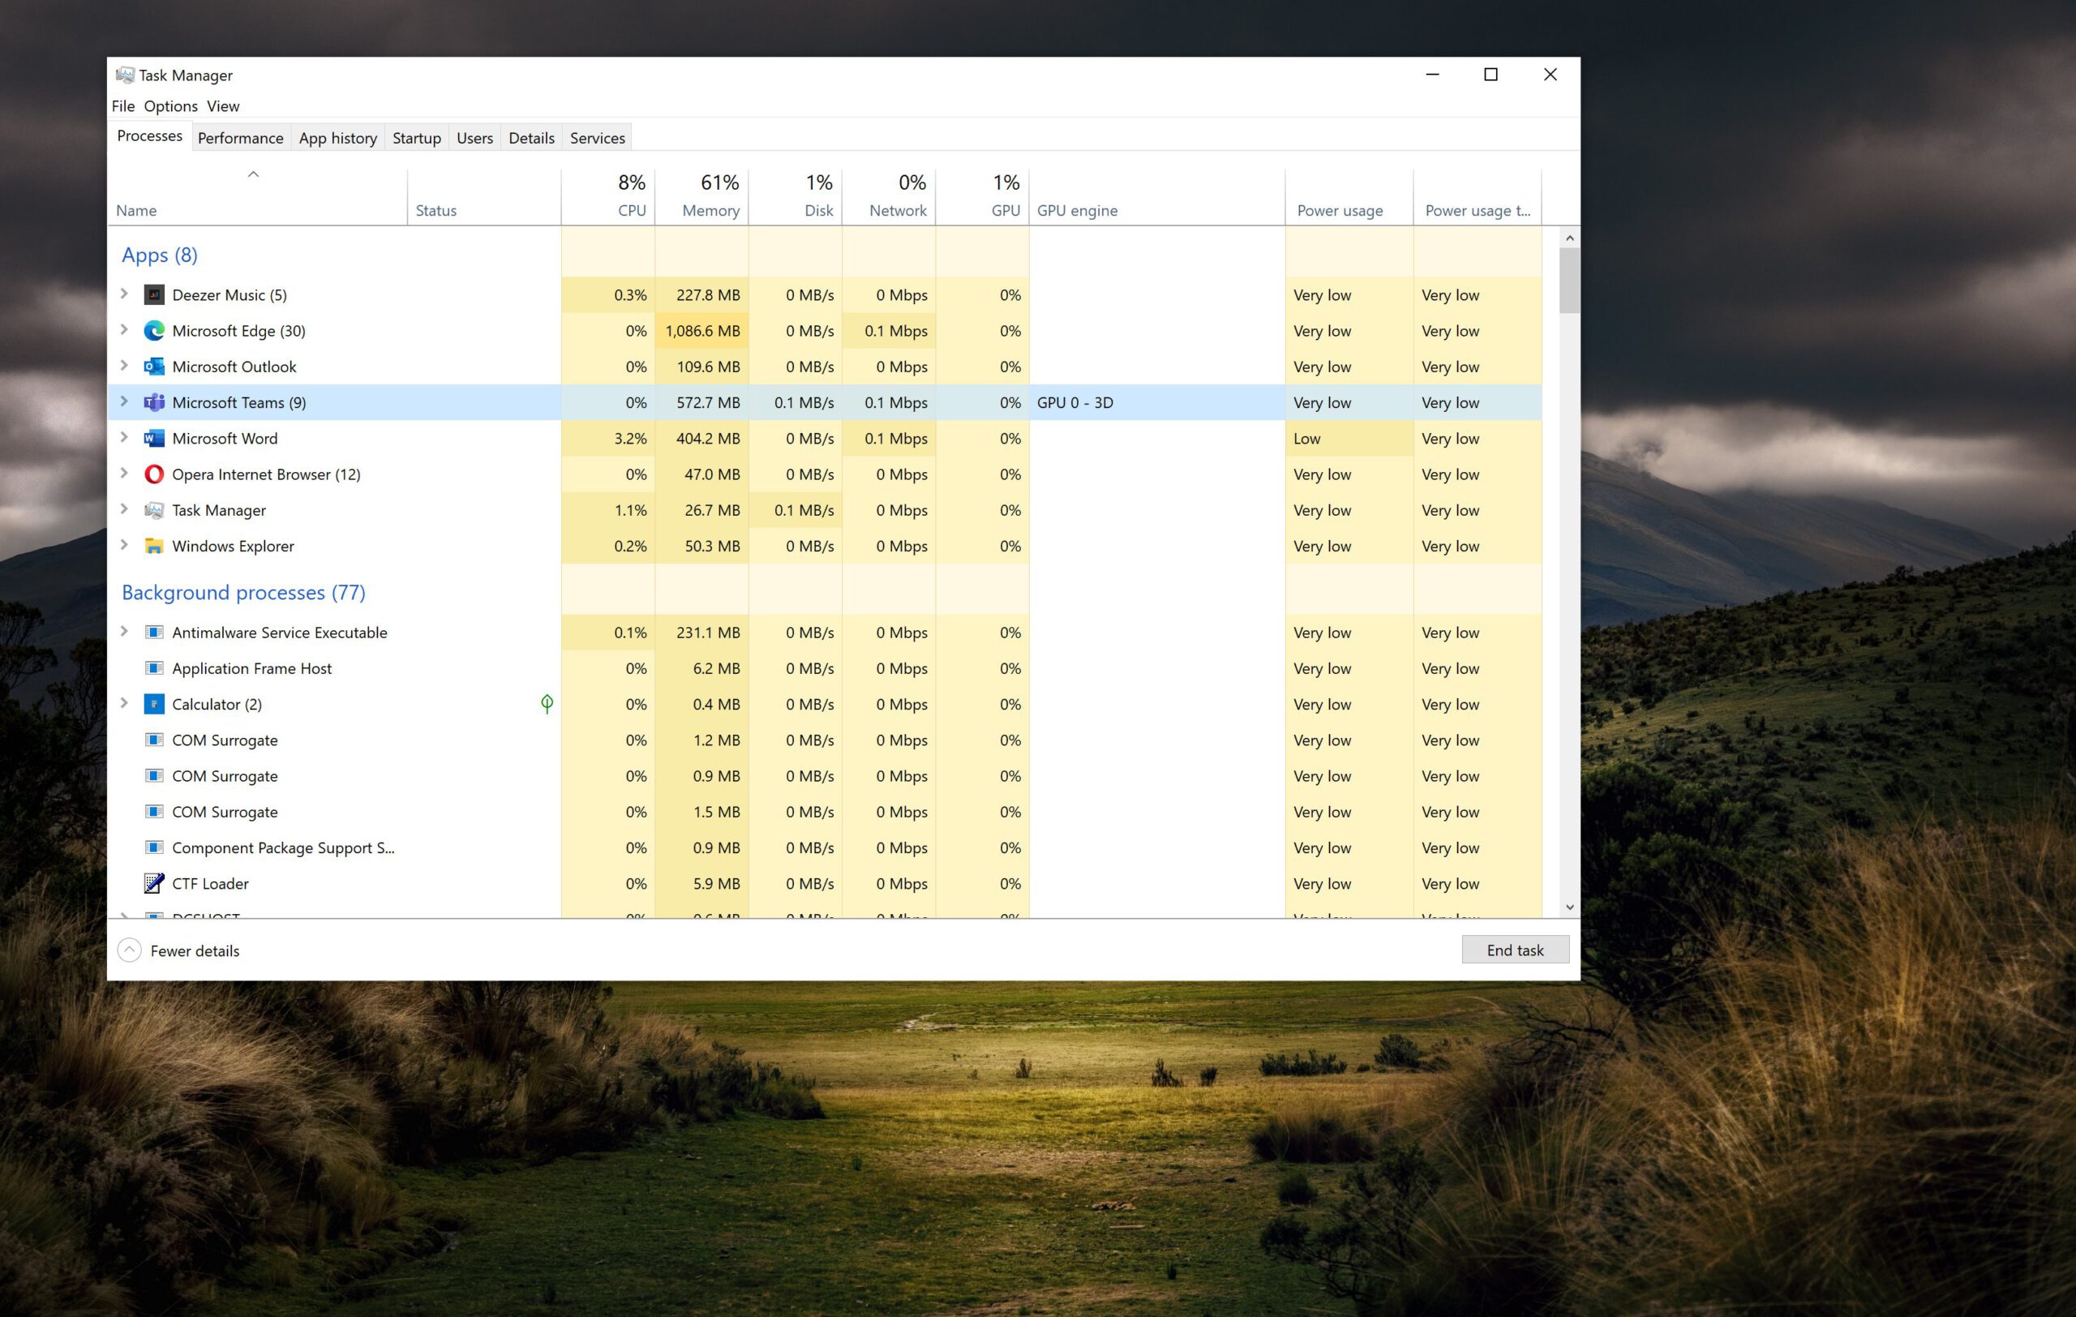Click the Task Manager row icon
This screenshot has width=2076, height=1317.
[154, 510]
